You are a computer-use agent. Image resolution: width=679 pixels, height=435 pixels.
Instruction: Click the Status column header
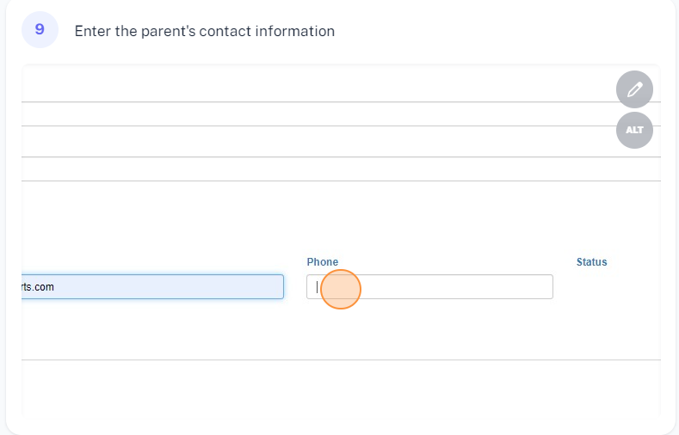[x=591, y=262]
